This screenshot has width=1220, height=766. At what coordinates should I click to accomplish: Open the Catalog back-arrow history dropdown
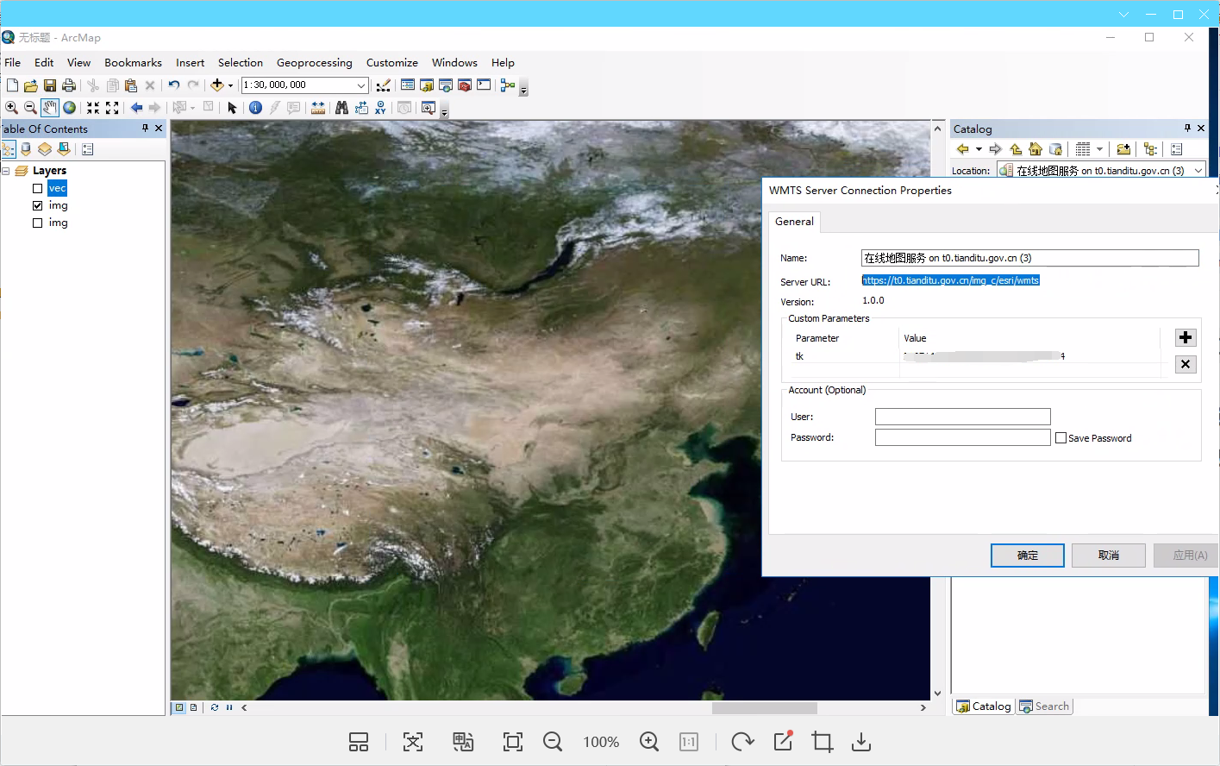click(x=979, y=149)
